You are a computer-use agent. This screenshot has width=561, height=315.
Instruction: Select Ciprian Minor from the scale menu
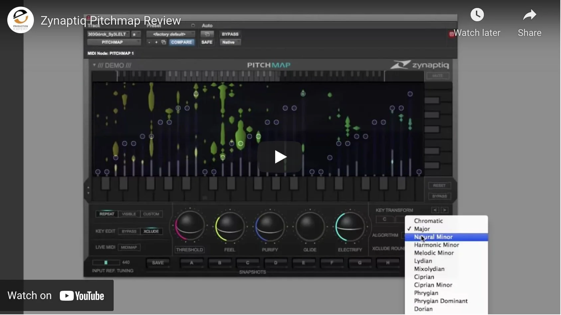[x=446, y=285]
